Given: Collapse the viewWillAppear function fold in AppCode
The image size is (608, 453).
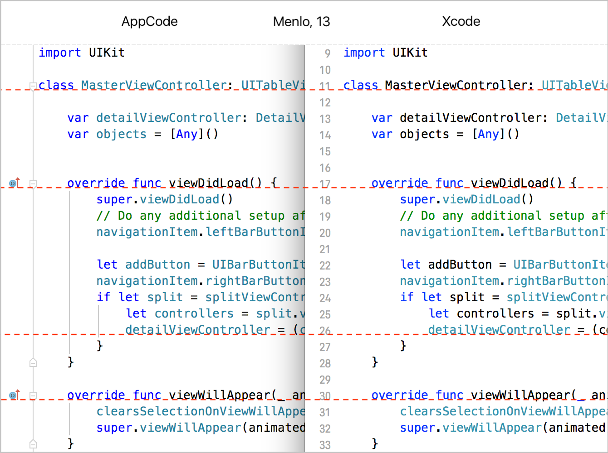Looking at the screenshot, I should 33,395.
